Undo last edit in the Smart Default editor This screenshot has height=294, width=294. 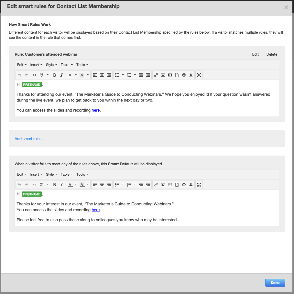click(19, 184)
